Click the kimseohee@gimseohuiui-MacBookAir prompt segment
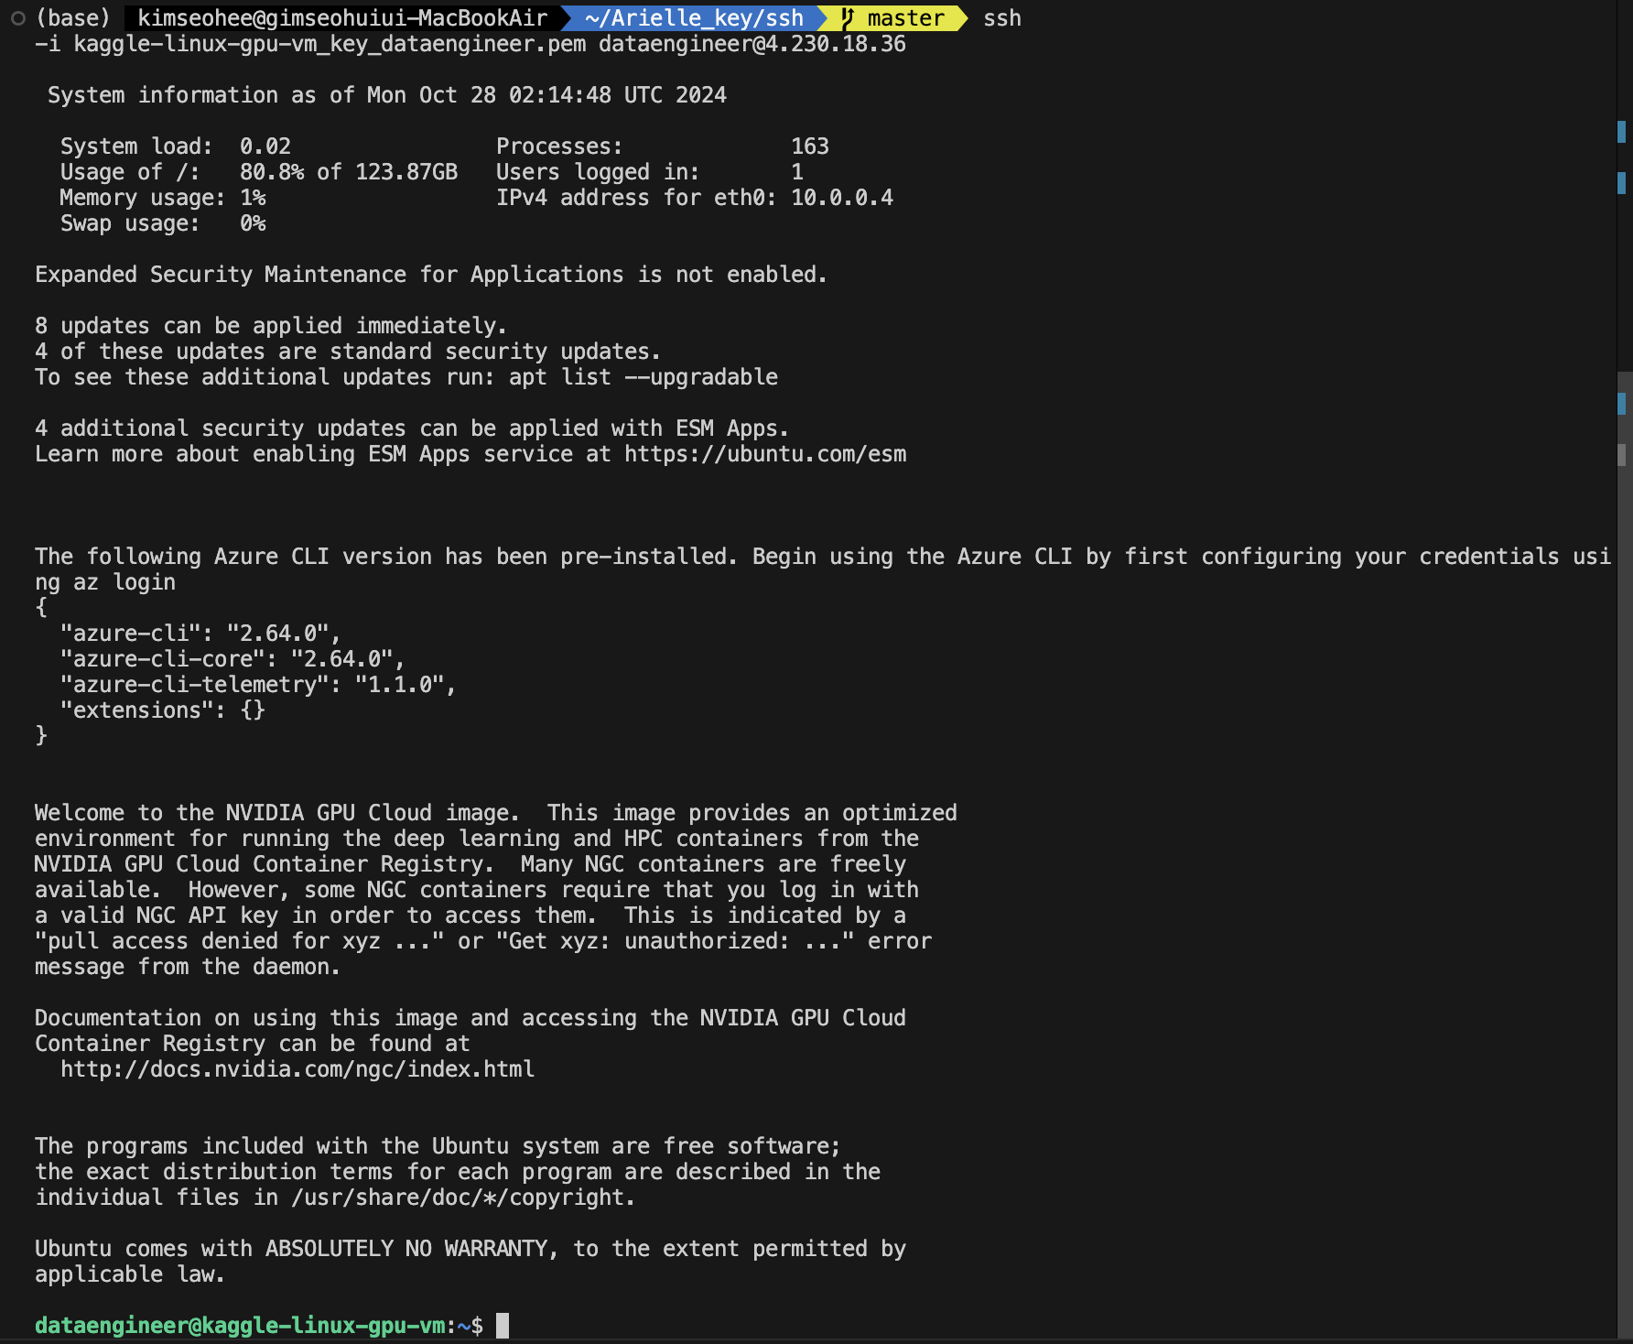Screen dimensions: 1633x1344 (342, 18)
